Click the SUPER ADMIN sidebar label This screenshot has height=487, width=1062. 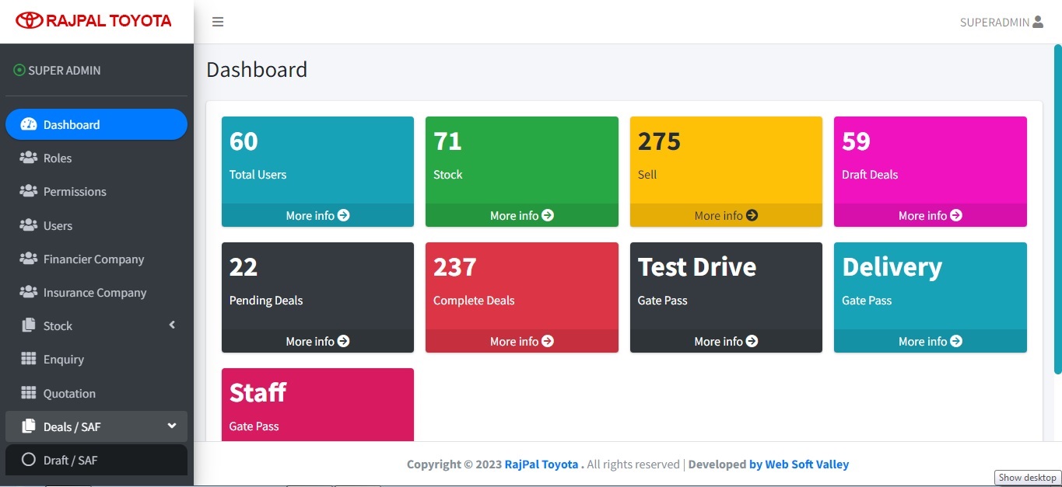click(65, 70)
